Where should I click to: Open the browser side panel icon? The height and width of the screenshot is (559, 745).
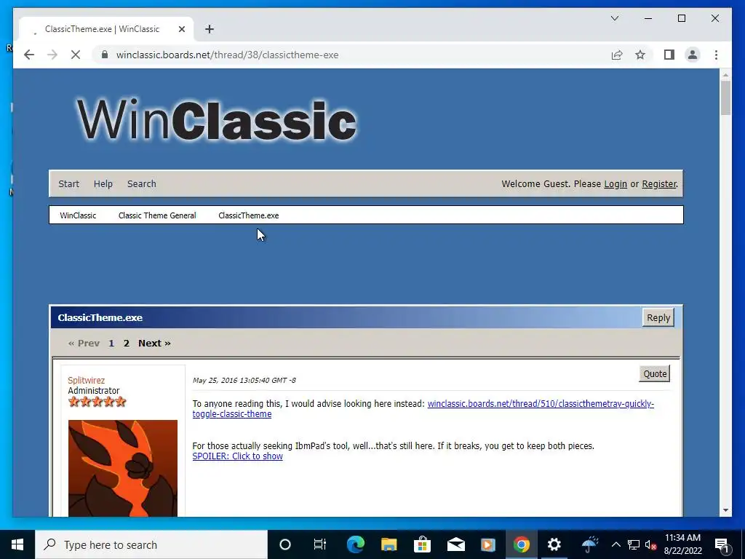point(669,55)
